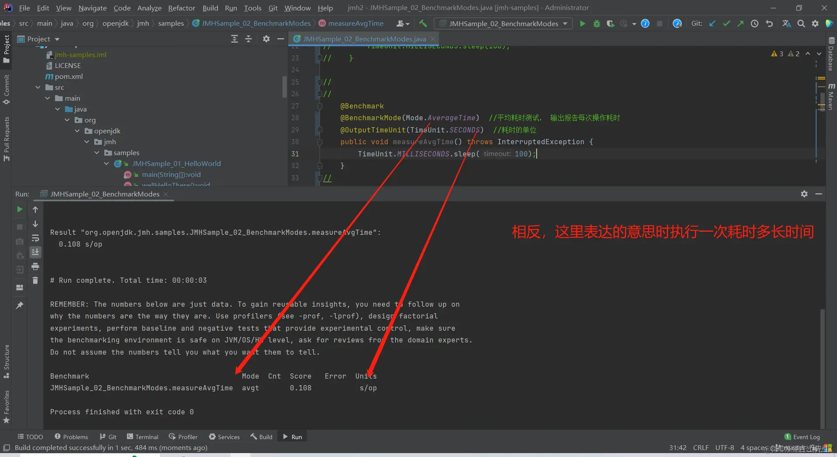
Task: Click the Maven side tool tab
Action: click(831, 97)
